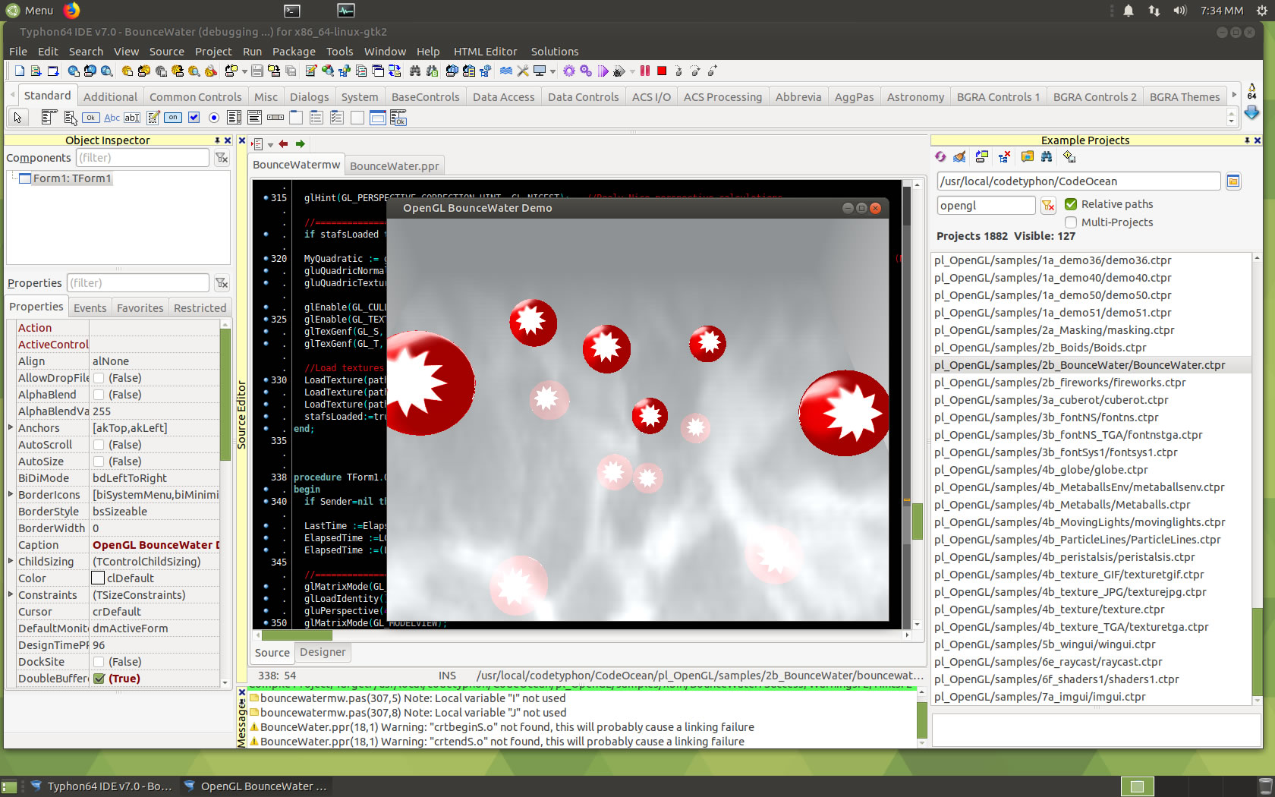
Task: Select the clDefault Color property swatch
Action: pos(98,578)
